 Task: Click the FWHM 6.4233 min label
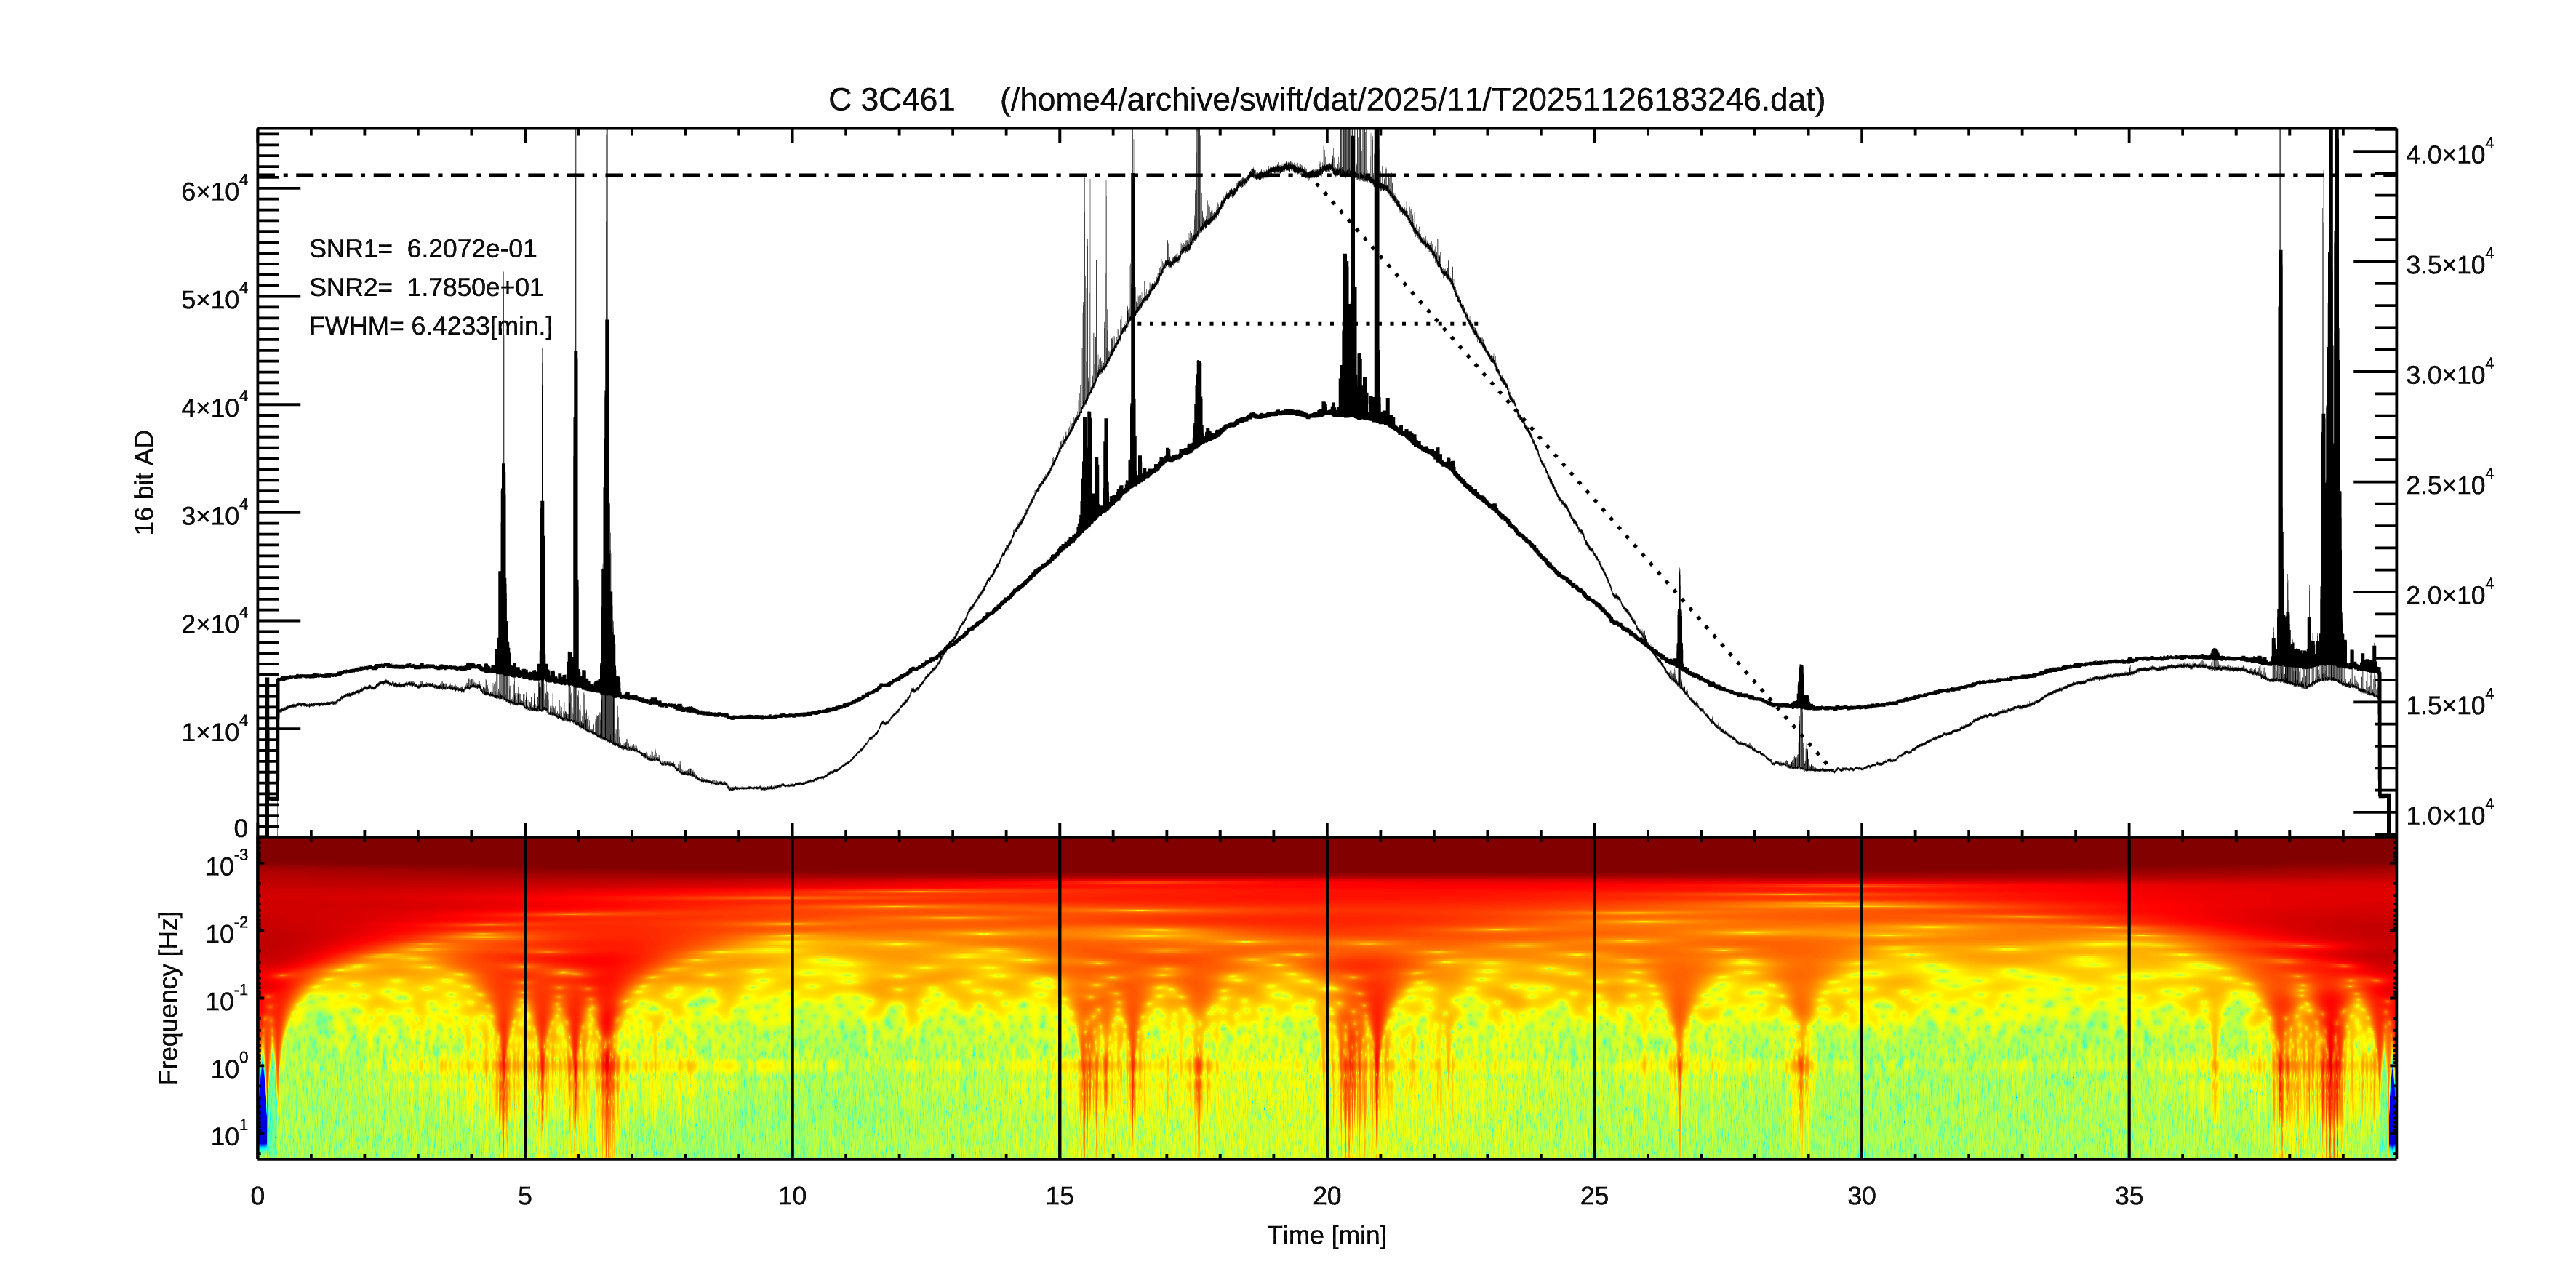430,327
